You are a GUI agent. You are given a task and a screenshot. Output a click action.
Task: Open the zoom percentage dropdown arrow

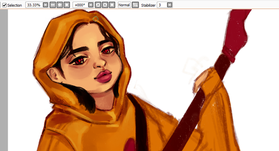[46, 5]
